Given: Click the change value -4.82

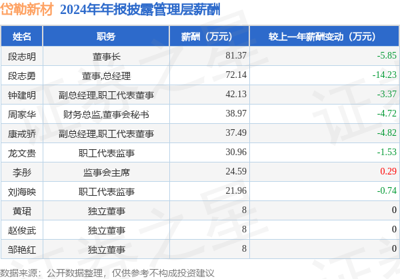Looking at the screenshot, I should [387, 133].
